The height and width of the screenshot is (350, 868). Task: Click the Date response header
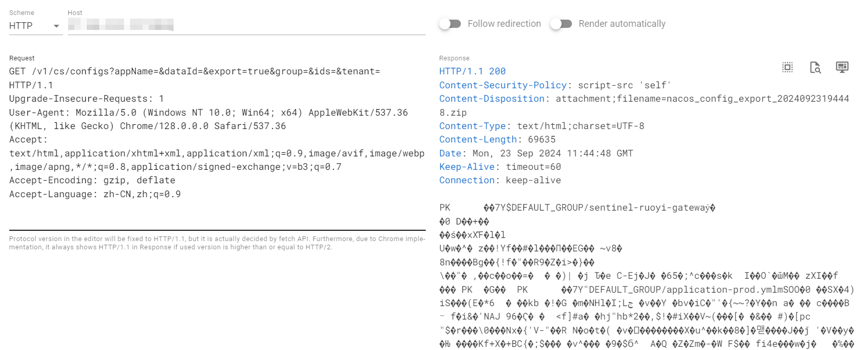coord(450,153)
